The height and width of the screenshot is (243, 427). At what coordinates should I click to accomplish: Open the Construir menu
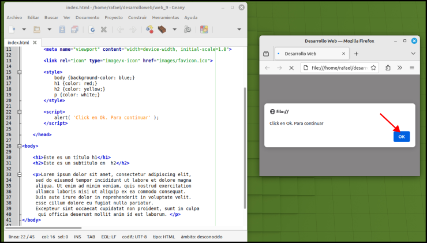point(137,17)
